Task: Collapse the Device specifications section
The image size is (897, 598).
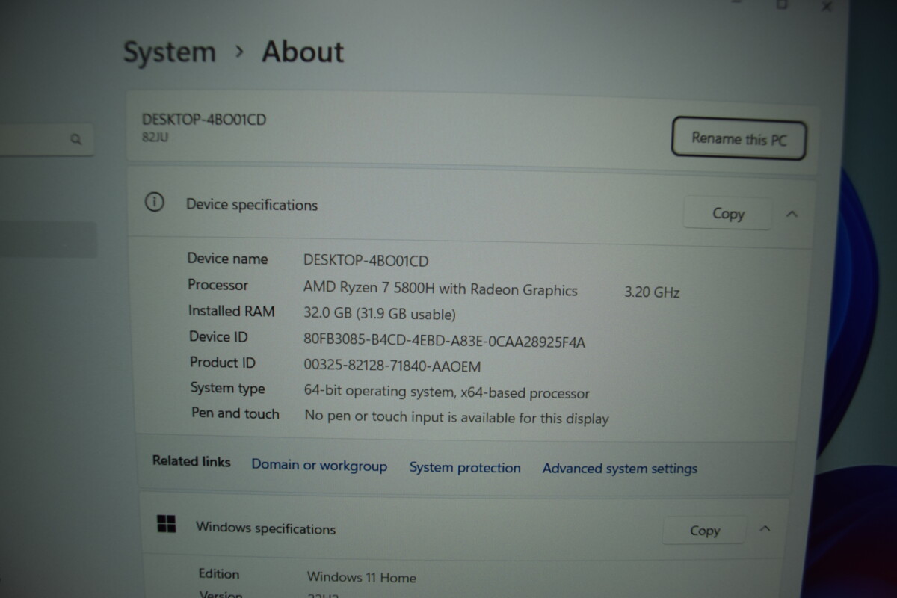Action: pos(792,215)
